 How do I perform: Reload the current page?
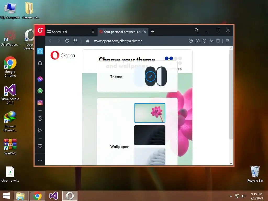point(67,41)
